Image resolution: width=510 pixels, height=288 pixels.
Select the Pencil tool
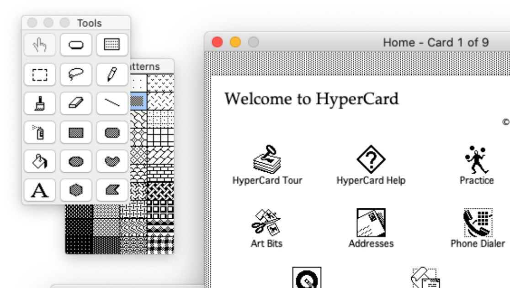pyautogui.click(x=112, y=74)
